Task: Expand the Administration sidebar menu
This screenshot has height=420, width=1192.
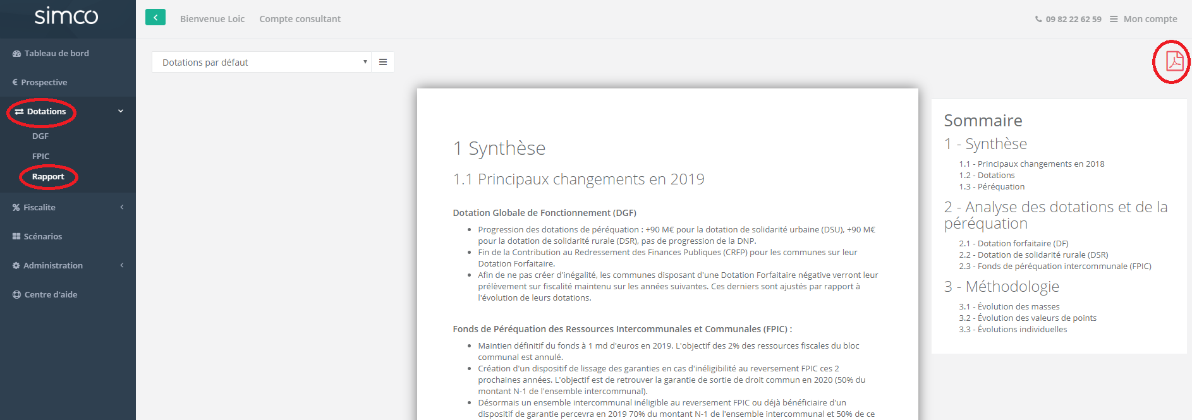Action: click(x=121, y=265)
